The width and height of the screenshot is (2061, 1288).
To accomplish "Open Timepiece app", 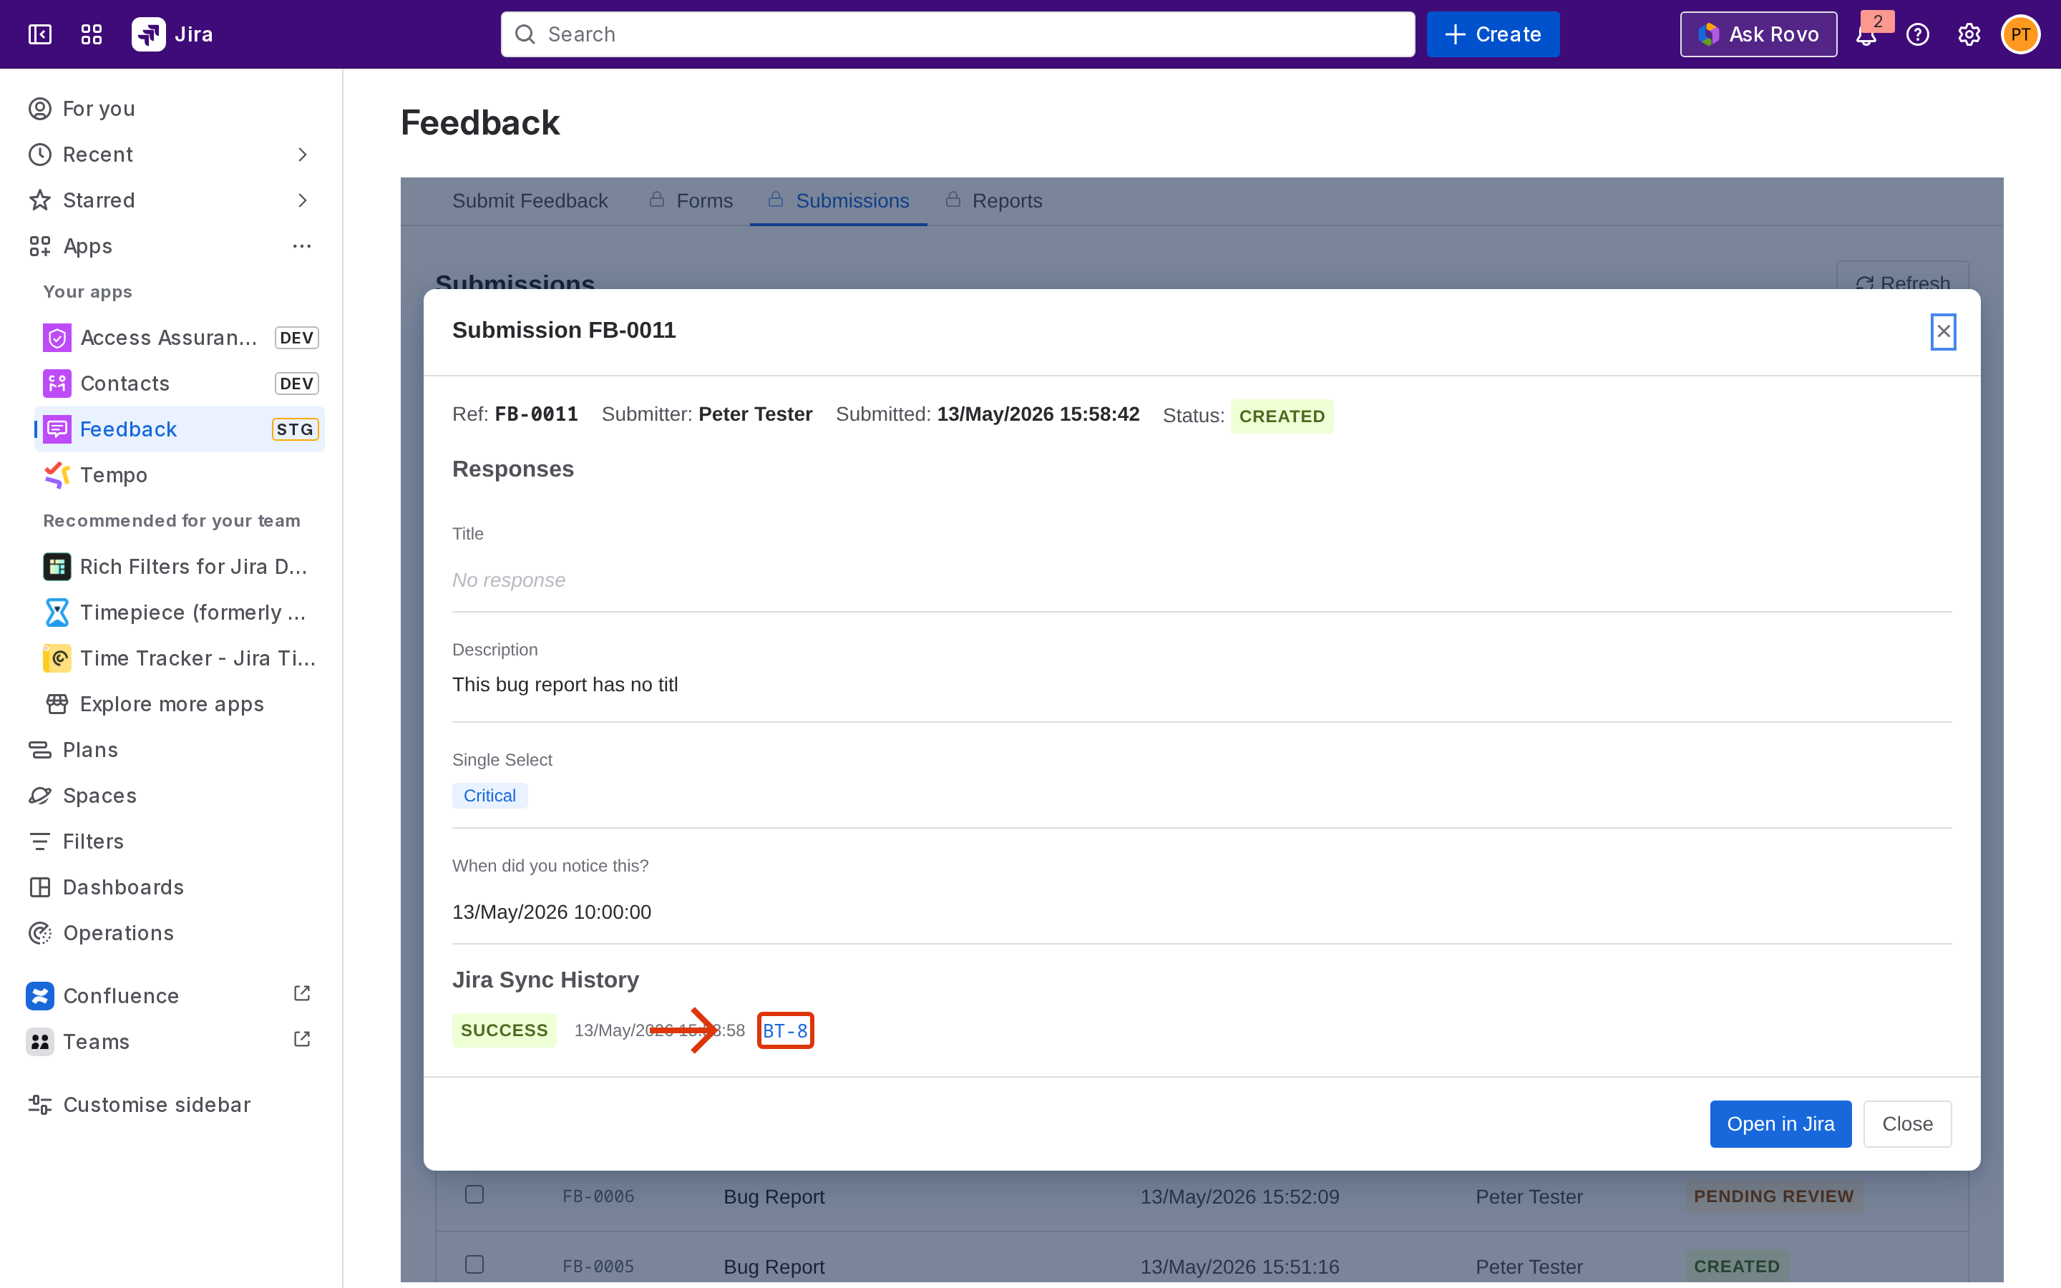I will (179, 613).
